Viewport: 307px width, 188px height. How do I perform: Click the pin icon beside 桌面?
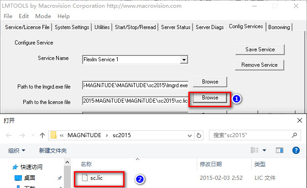(x=59, y=178)
